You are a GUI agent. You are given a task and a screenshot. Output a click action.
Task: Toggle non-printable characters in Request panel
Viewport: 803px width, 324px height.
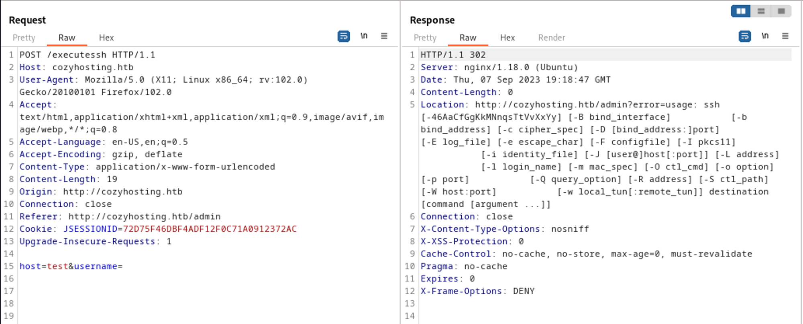(364, 36)
